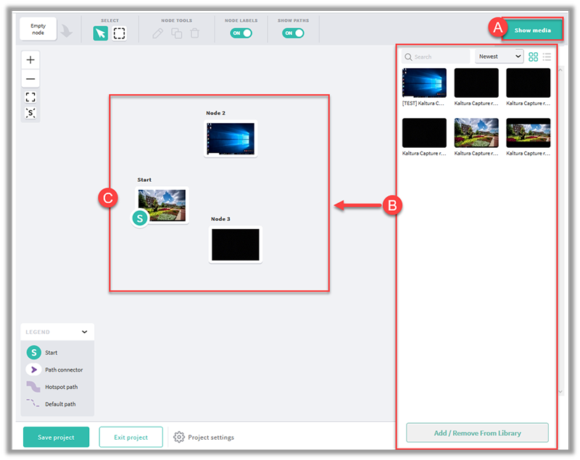Select the pointer arrow select tool

click(x=100, y=33)
